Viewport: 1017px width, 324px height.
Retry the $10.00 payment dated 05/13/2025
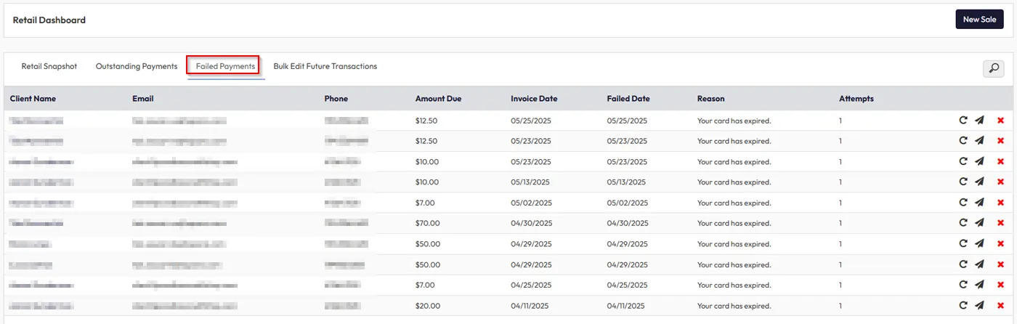pos(963,182)
